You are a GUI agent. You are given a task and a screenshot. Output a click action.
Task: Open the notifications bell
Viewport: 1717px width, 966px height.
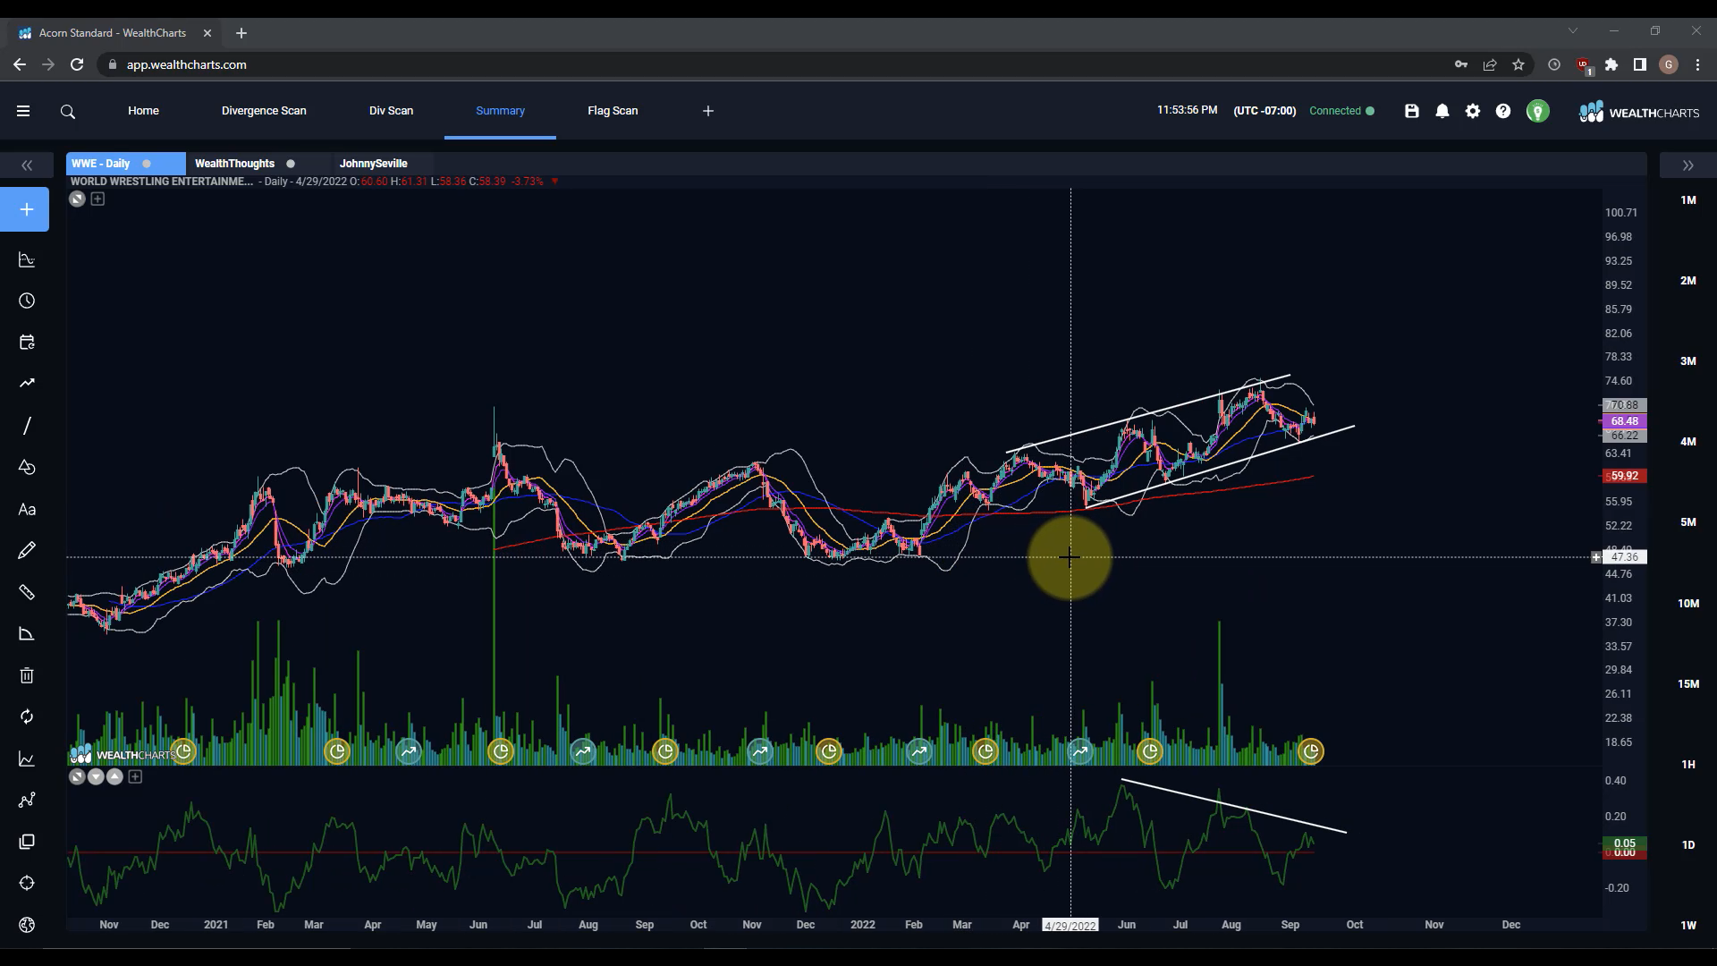tap(1442, 111)
